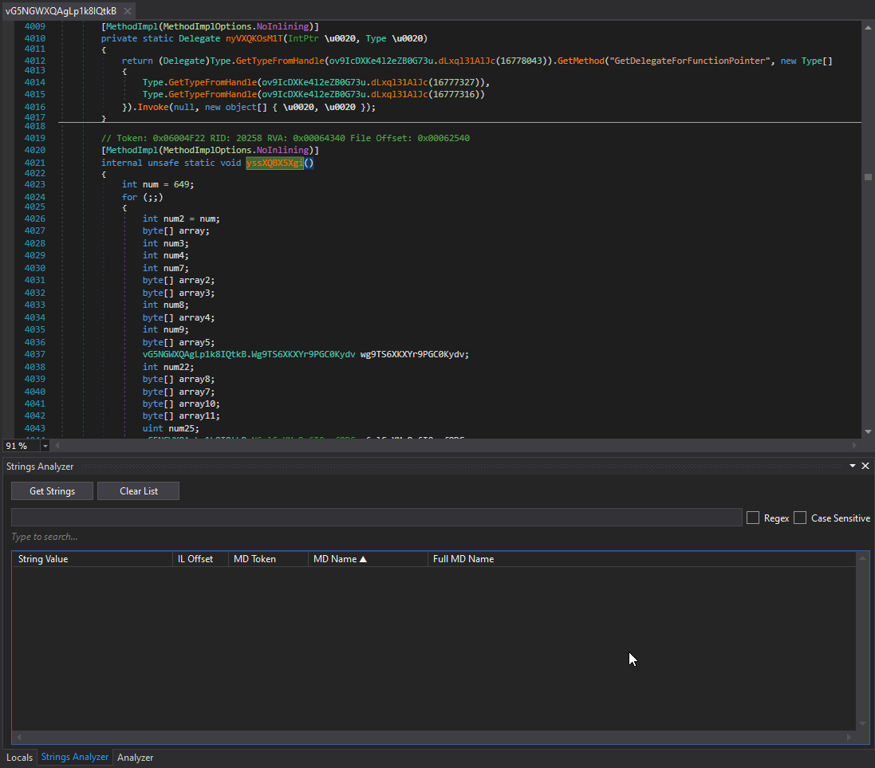Click the strings list scroll-down arrow
Viewport: 875px width, 768px height.
pos(861,723)
